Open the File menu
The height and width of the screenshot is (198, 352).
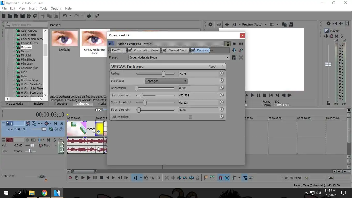[x=4, y=9]
